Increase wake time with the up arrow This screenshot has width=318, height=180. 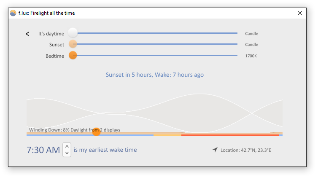(x=67, y=146)
